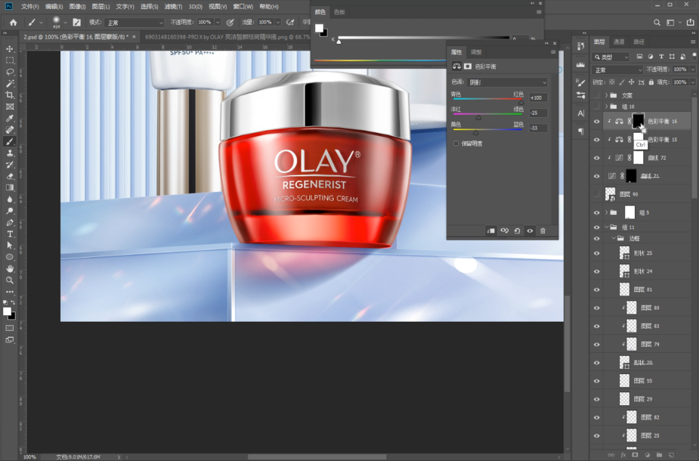This screenshot has height=461, width=699.
Task: Switch to the 调整 tab in Properties
Action: pyautogui.click(x=476, y=52)
